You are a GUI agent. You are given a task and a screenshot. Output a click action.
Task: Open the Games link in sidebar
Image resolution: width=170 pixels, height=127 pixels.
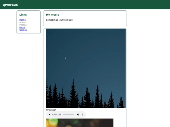coord(23,30)
